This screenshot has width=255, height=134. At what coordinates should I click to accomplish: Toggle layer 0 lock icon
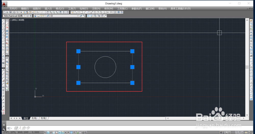click(x=48, y=16)
